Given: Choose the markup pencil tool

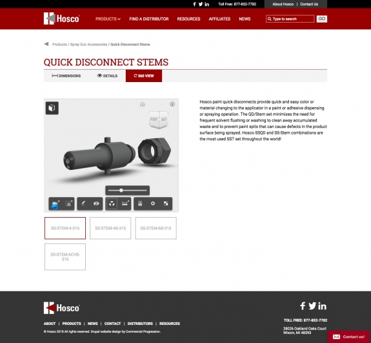Looking at the screenshot, I should (x=83, y=203).
